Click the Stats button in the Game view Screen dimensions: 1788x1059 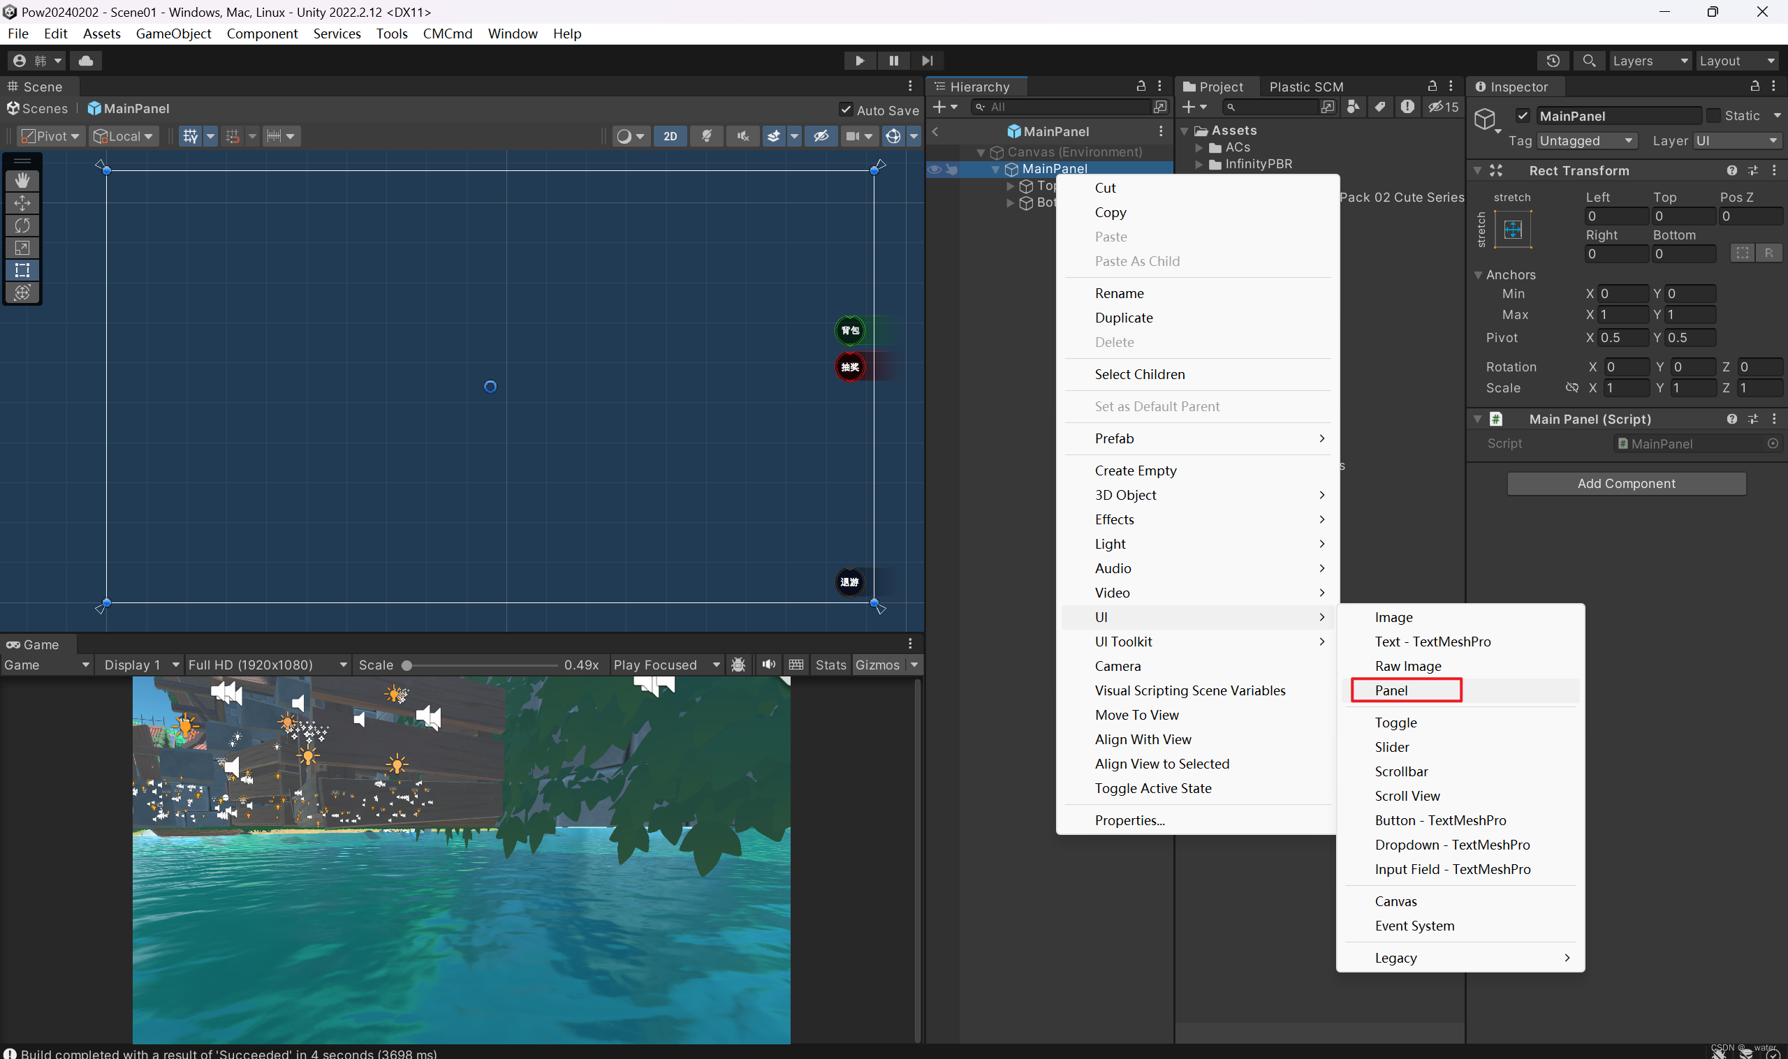(831, 665)
